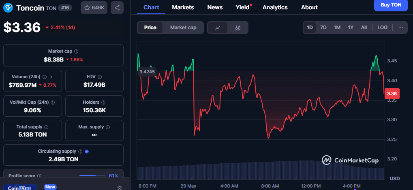Viewport: 413px width, 190px height.
Task: Click the Profile score progress bar
Action: [x=91, y=175]
